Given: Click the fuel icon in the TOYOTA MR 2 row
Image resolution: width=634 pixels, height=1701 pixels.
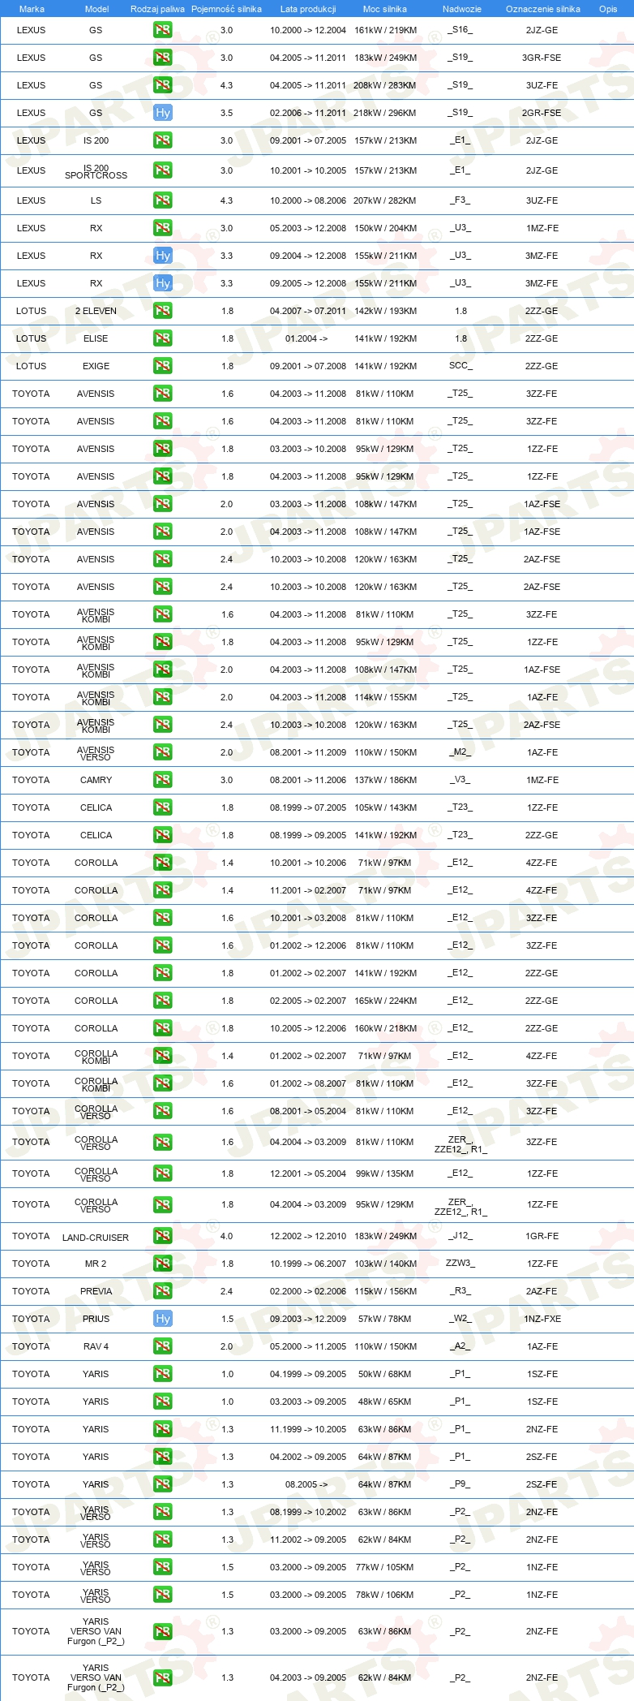Looking at the screenshot, I should (163, 1264).
